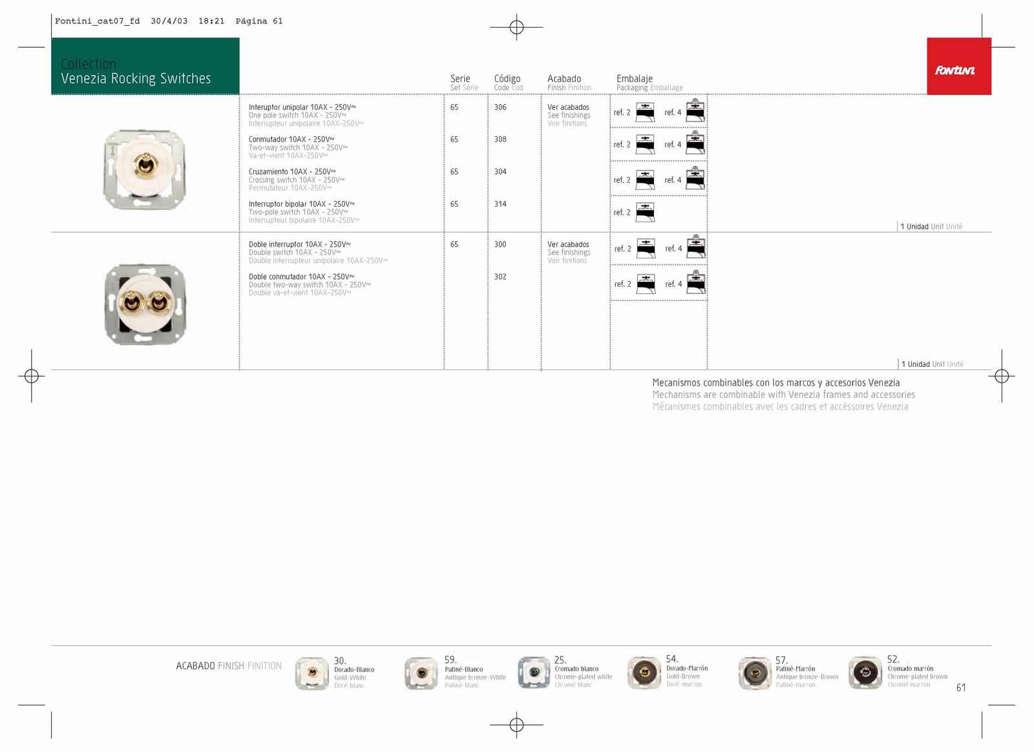Click the Collection heading text
The width and height of the screenshot is (1034, 752).
click(89, 64)
